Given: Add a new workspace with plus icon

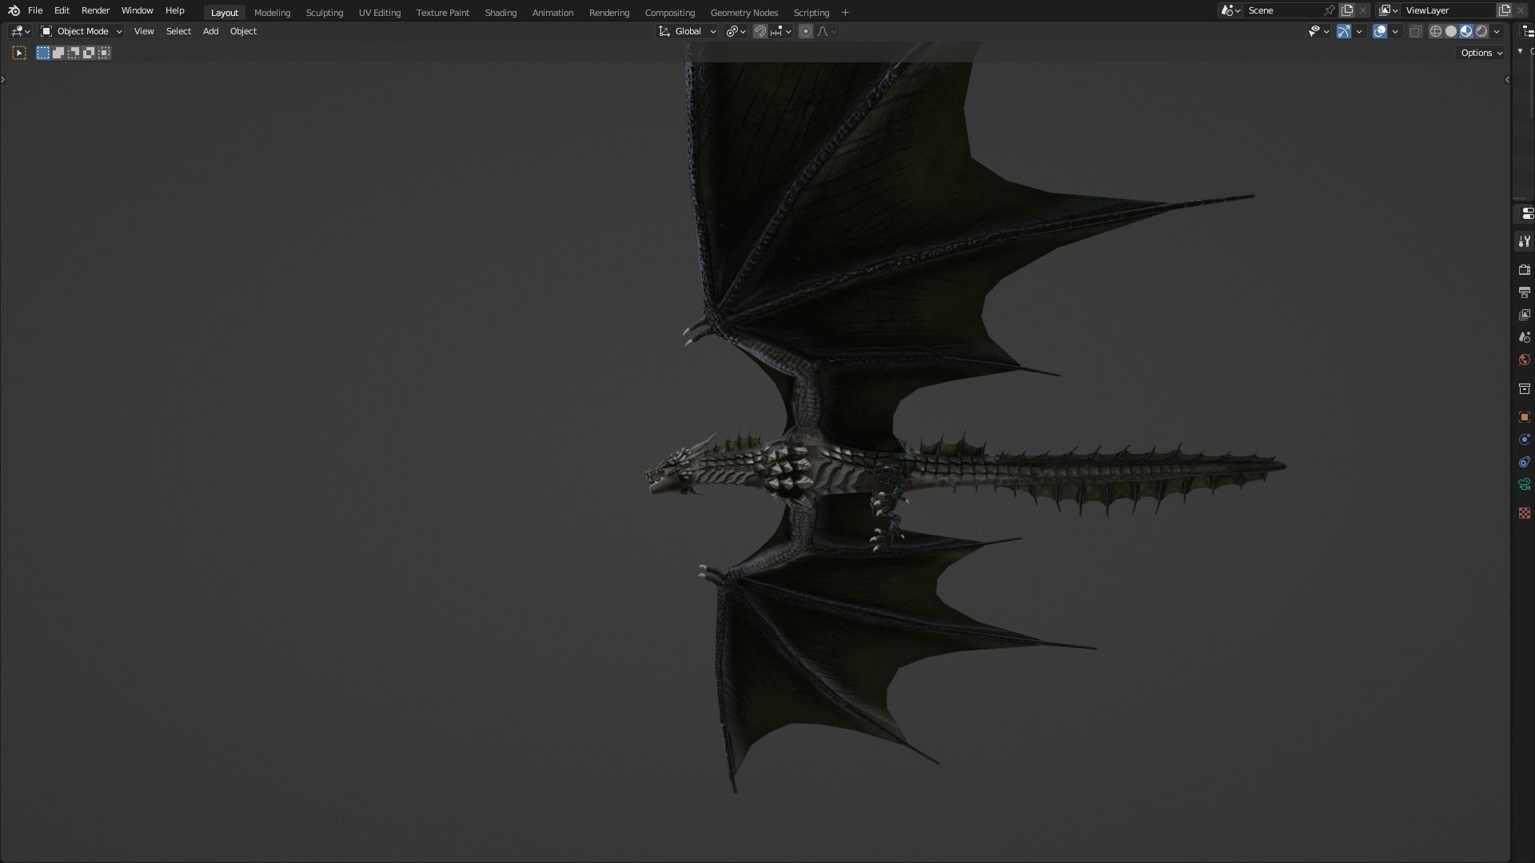Looking at the screenshot, I should tap(845, 13).
